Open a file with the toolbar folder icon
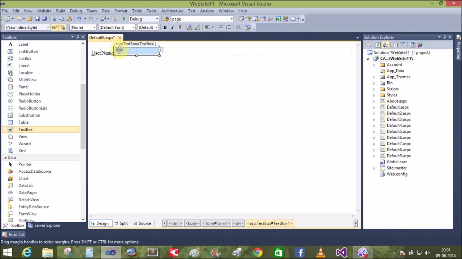This screenshot has height=259, width=462. [30, 19]
